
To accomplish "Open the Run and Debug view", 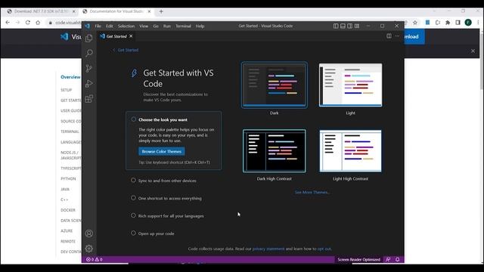I will click(x=89, y=84).
